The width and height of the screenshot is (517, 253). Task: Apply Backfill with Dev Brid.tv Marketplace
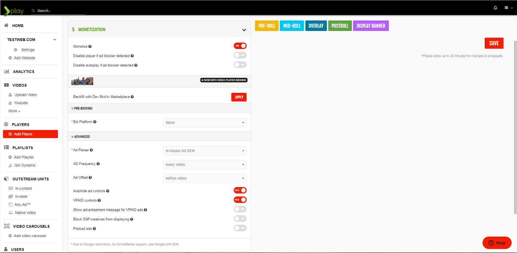pos(239,97)
